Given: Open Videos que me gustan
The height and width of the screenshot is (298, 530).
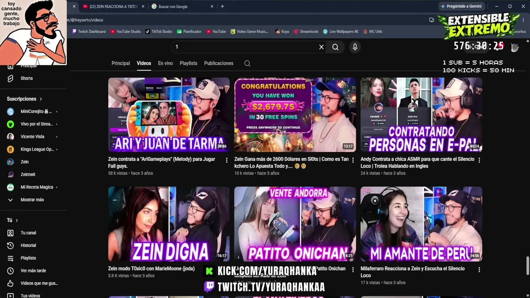Looking at the screenshot, I should [39, 283].
